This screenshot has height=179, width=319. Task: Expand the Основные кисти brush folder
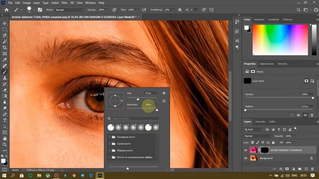coord(110,137)
